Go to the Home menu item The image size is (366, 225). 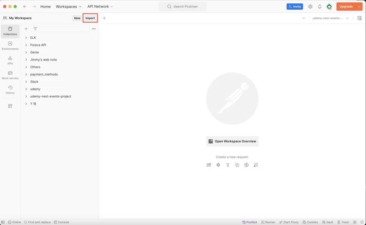(x=45, y=6)
